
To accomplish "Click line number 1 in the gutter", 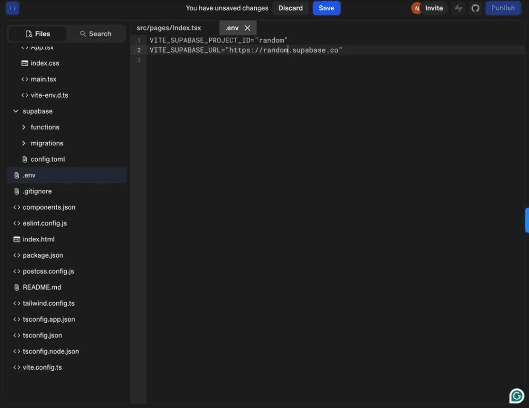I will click(x=138, y=40).
